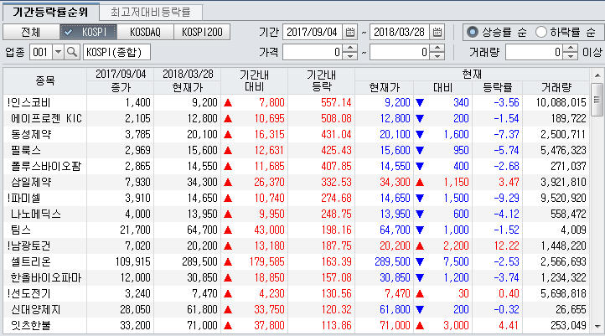This screenshot has height=336, width=605.
Task: Select the !파미셀 stock row
Action: click(x=297, y=198)
